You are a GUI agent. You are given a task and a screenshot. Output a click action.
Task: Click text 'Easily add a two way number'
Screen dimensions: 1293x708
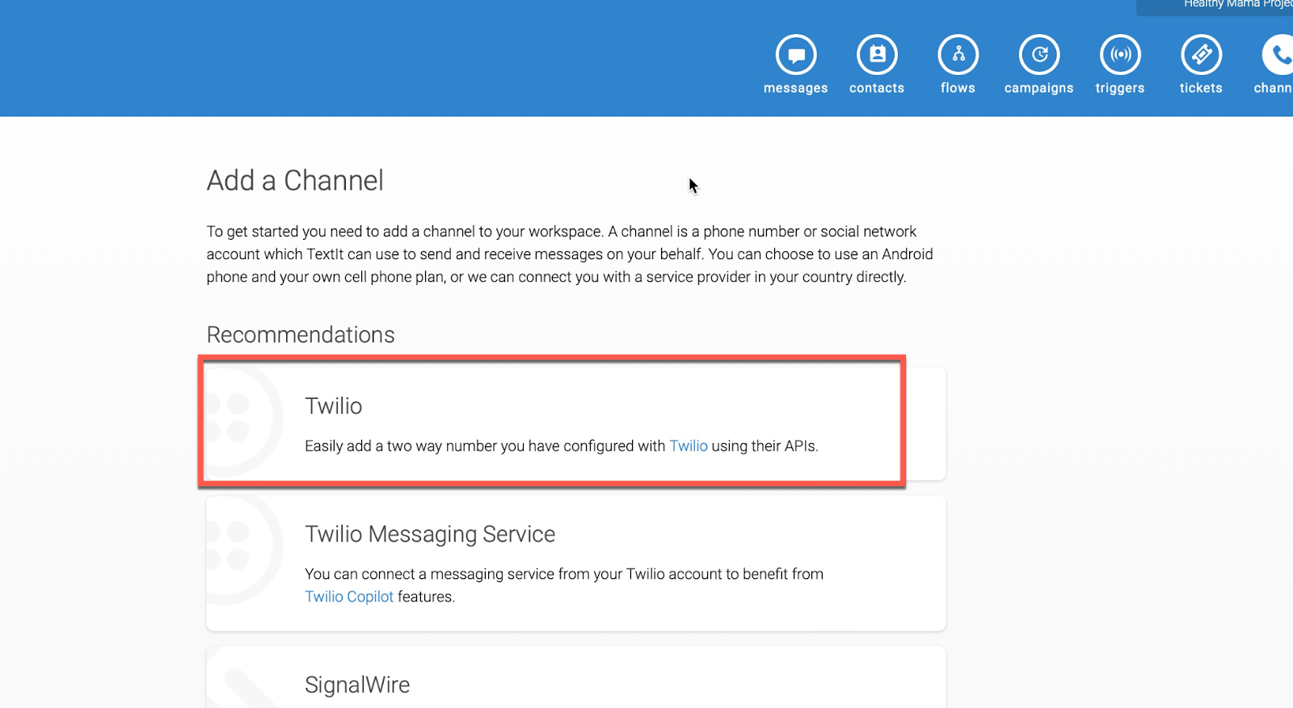[x=401, y=446]
